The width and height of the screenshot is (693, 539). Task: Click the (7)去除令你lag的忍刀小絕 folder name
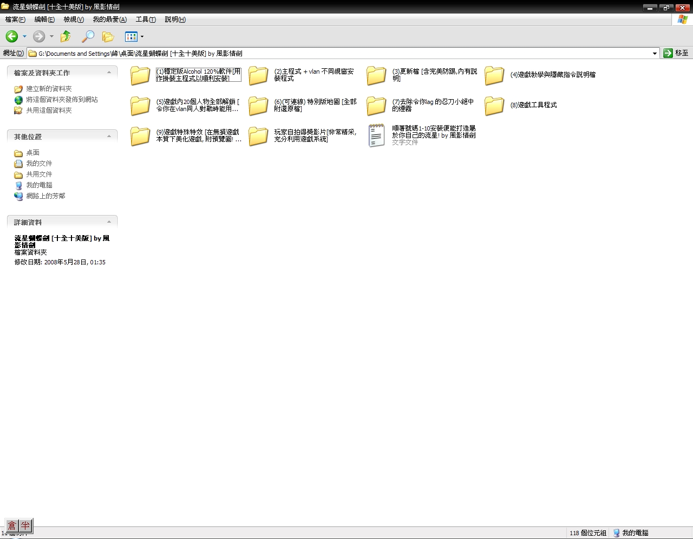click(433, 105)
